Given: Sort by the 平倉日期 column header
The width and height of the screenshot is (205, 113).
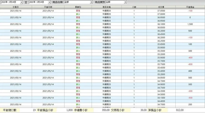Looking at the screenshot, I should [x=48, y=7].
